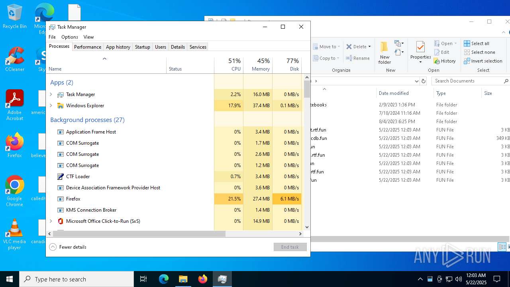Screen dimensions: 510x287
Task: Switch to the App history tab
Action: point(118,47)
